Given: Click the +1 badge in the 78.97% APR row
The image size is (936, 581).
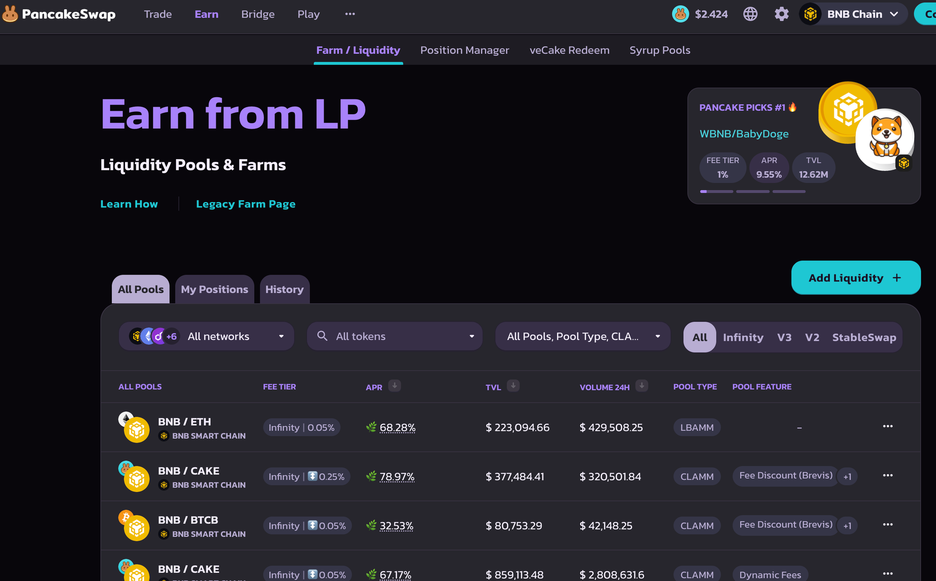Looking at the screenshot, I should (847, 477).
